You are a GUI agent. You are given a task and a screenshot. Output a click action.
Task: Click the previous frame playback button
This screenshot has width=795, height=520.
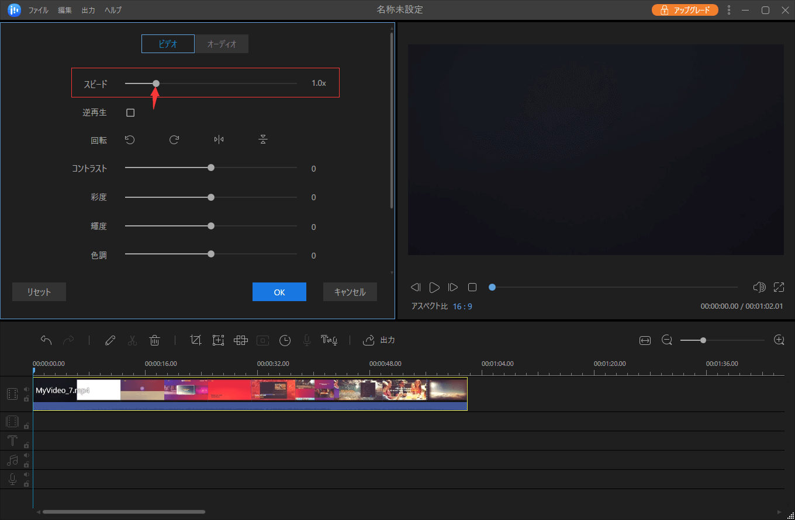click(x=416, y=287)
